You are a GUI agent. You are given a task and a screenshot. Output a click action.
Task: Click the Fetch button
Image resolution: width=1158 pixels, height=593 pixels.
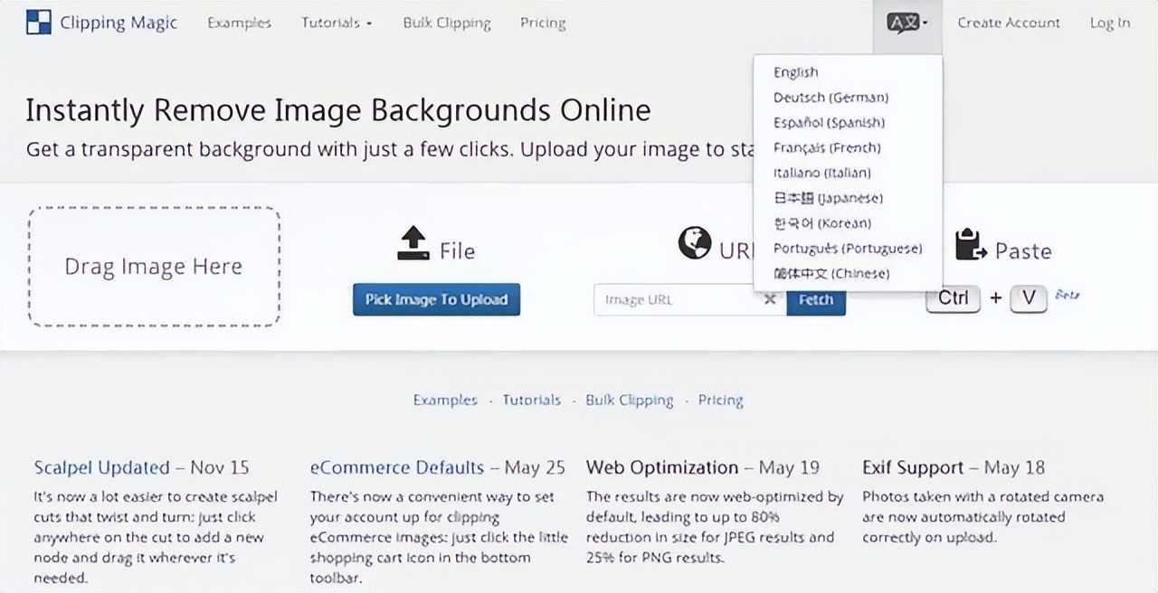pos(816,300)
